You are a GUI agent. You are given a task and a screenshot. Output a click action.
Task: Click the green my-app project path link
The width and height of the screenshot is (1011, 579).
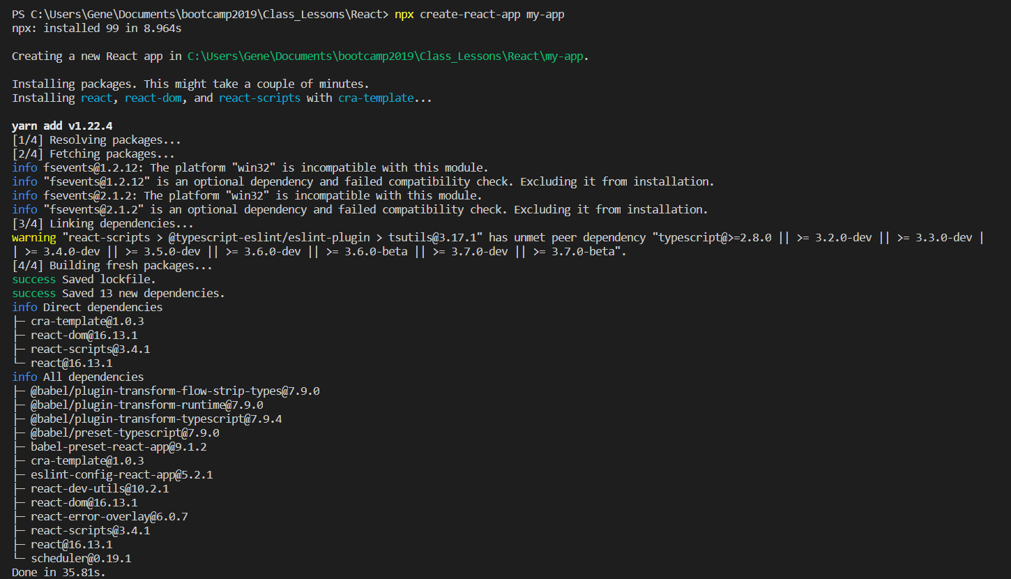coord(386,57)
